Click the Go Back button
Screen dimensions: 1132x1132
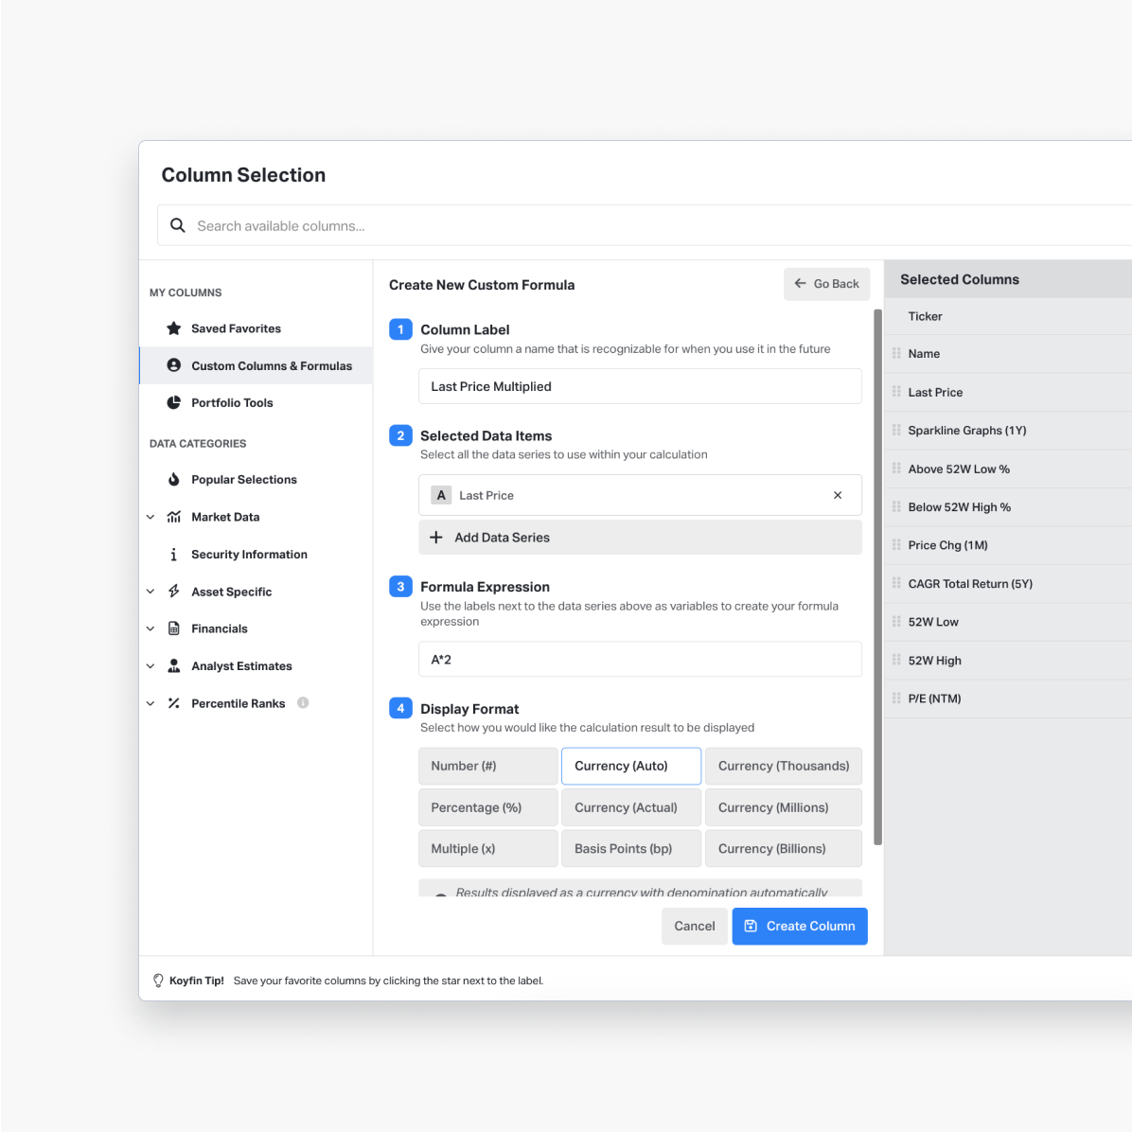[x=826, y=284]
